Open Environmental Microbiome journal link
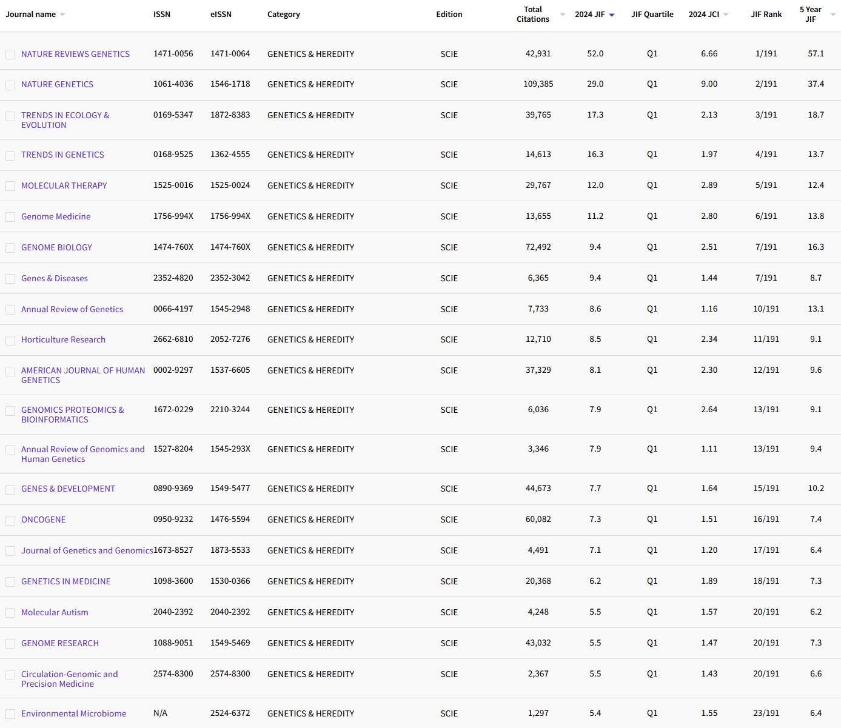The image size is (841, 728). (x=74, y=713)
